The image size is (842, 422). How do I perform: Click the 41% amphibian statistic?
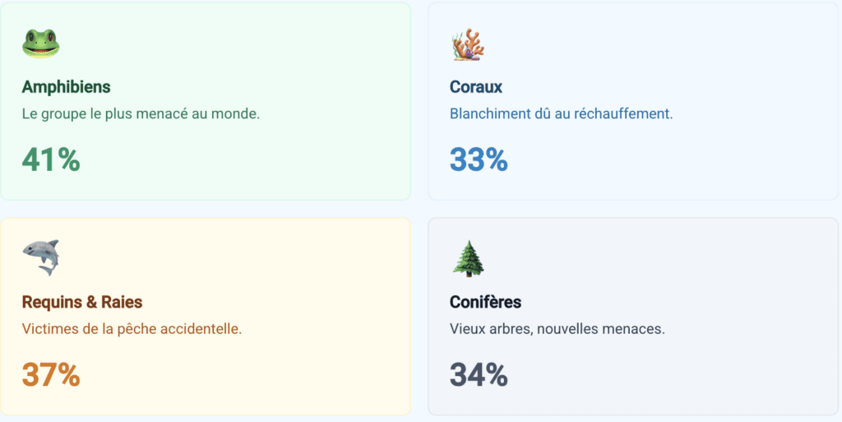tap(51, 160)
